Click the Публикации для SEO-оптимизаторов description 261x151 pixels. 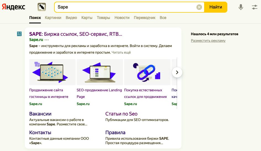tap(137, 120)
